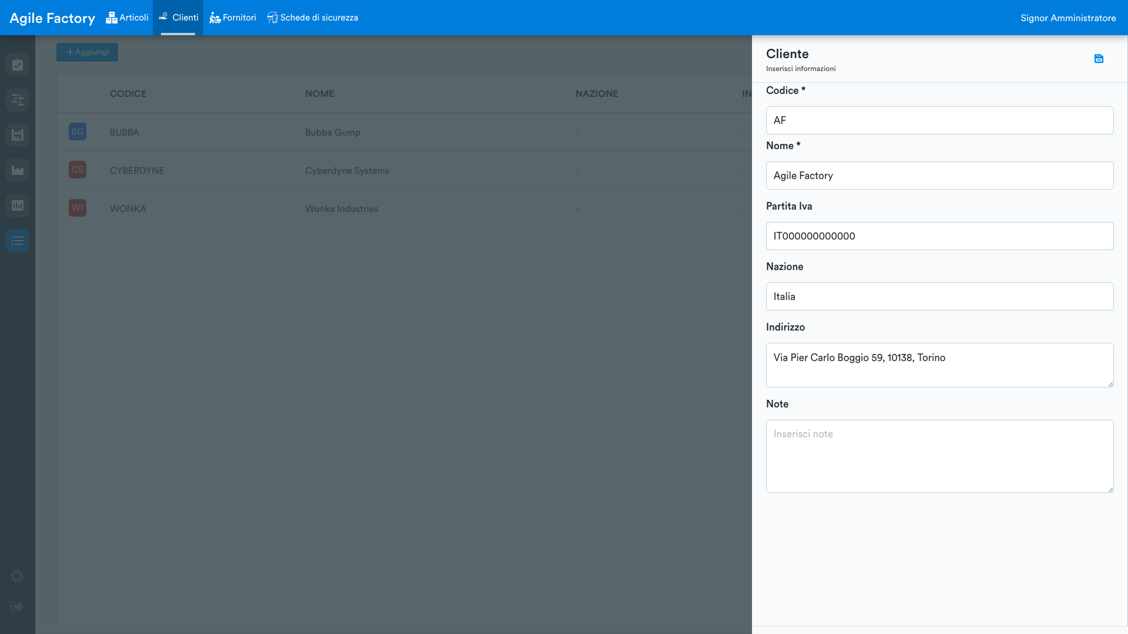This screenshot has width=1128, height=634.
Task: Click the NOME column header
Action: pos(320,94)
